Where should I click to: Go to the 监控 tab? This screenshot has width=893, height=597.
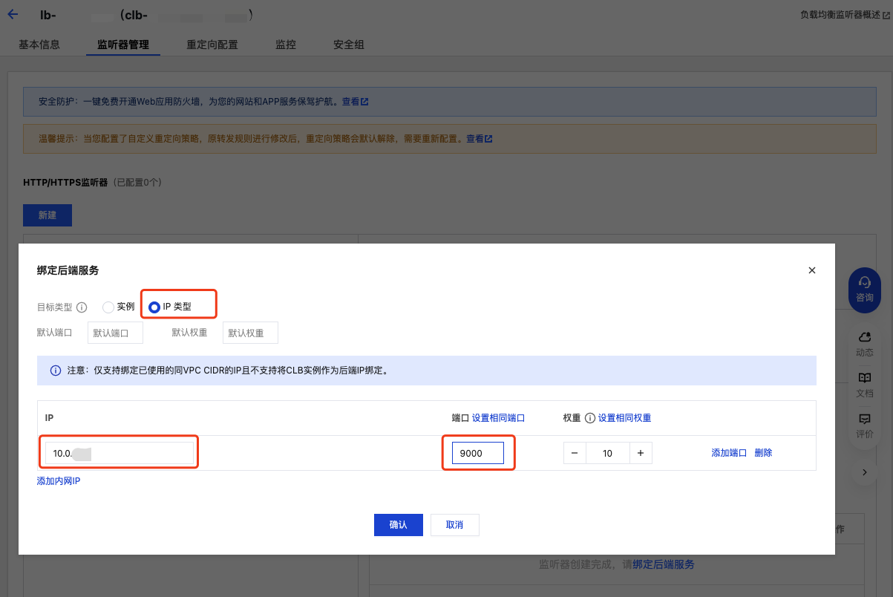[286, 45]
